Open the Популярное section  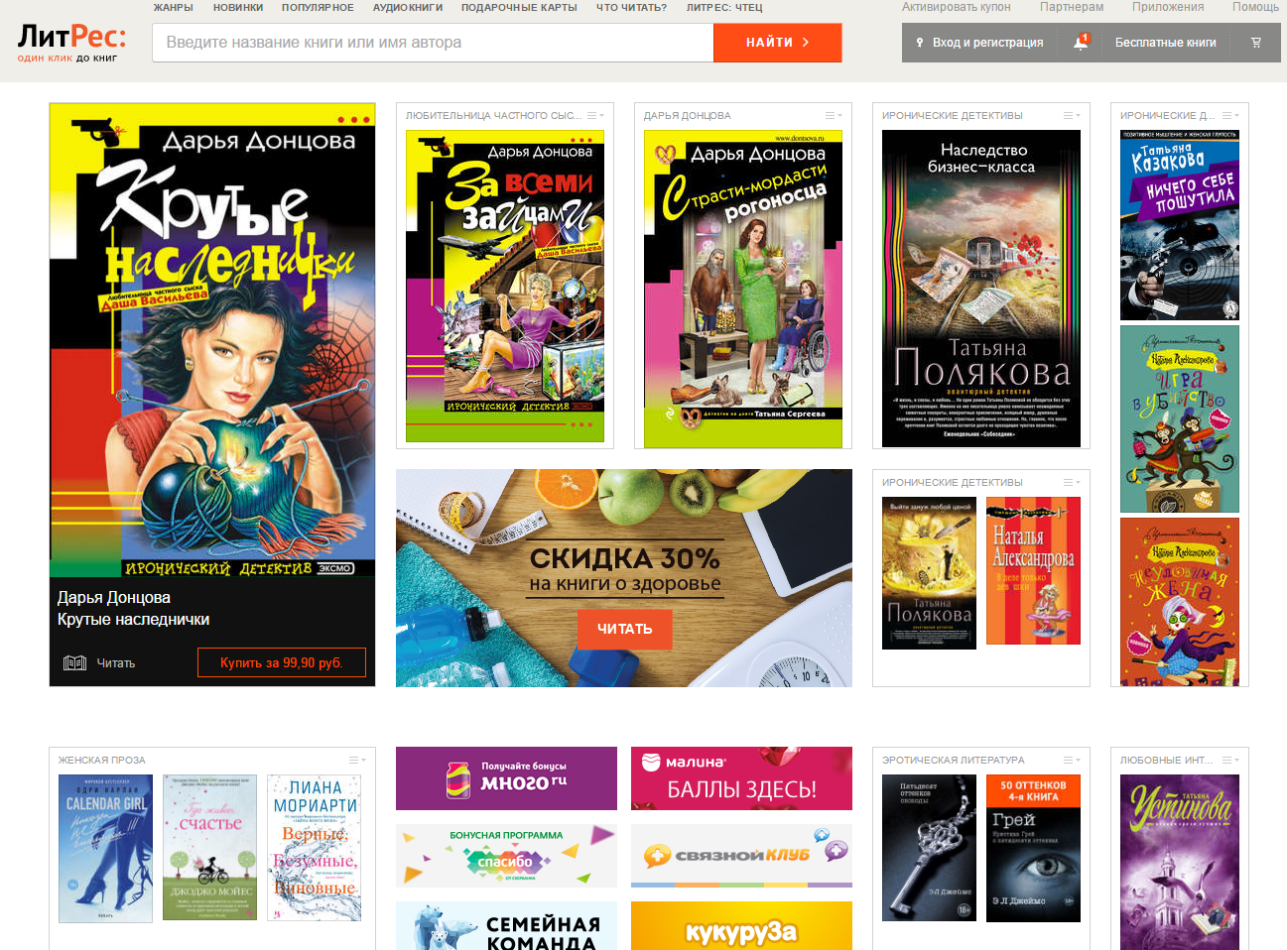click(318, 8)
